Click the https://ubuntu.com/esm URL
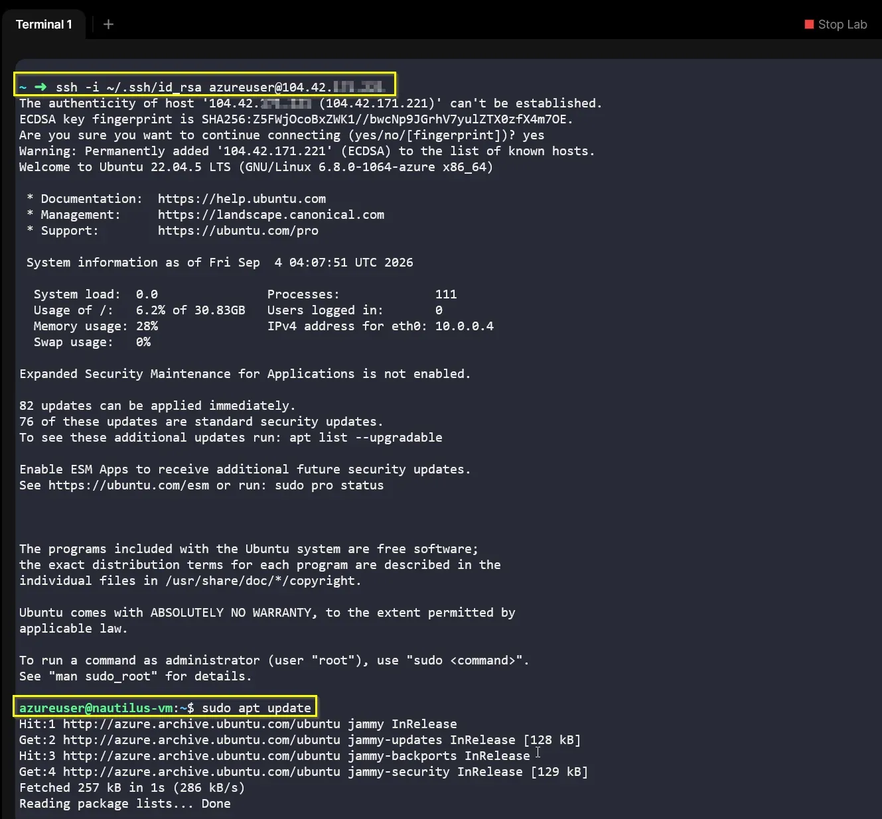Image resolution: width=882 pixels, height=819 pixels. pos(129,485)
